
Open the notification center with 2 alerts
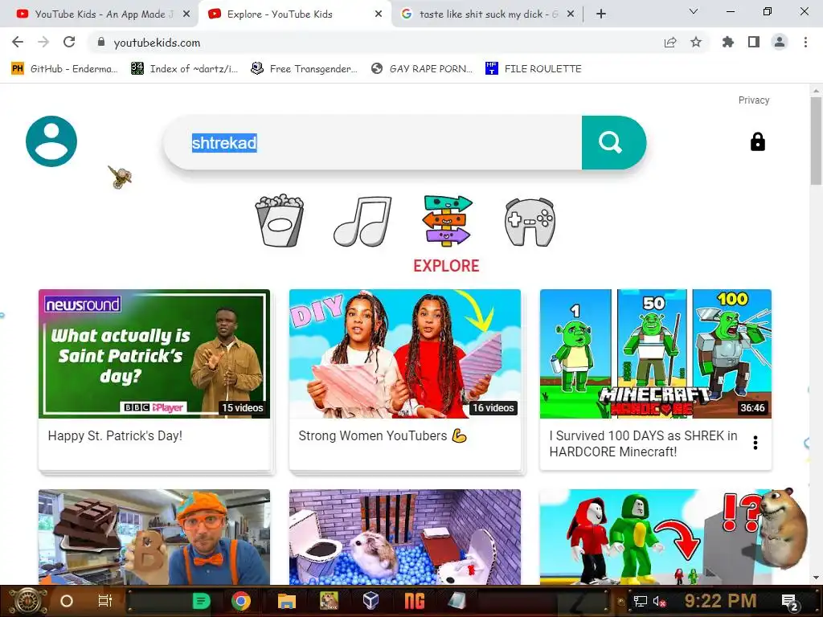pos(790,602)
